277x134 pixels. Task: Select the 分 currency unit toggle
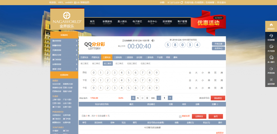tap(142, 98)
